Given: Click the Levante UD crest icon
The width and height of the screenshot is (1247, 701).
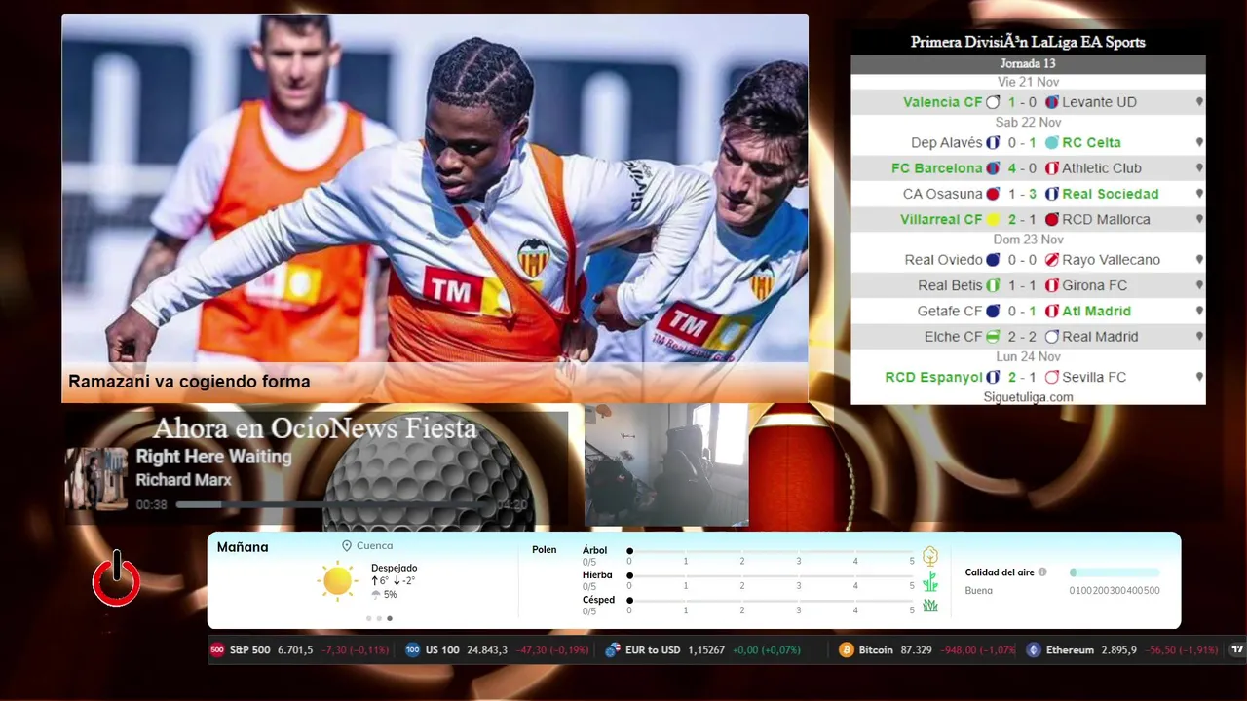Looking at the screenshot, I should tap(1052, 102).
